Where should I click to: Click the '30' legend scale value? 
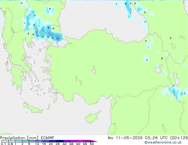point(64,144)
